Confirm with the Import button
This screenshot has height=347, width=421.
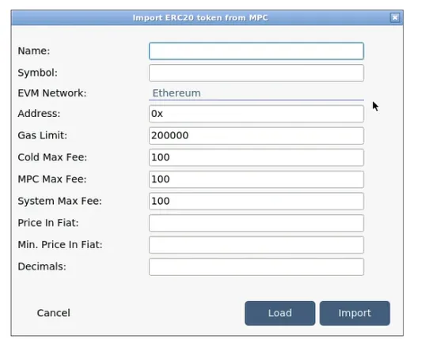355,313
